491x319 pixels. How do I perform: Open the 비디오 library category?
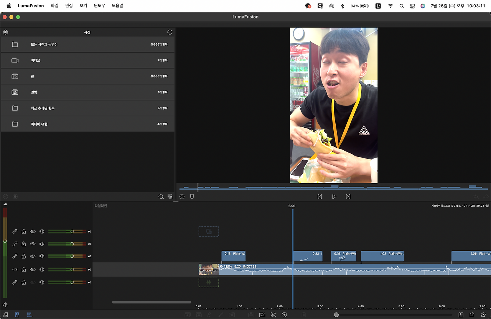click(x=87, y=61)
